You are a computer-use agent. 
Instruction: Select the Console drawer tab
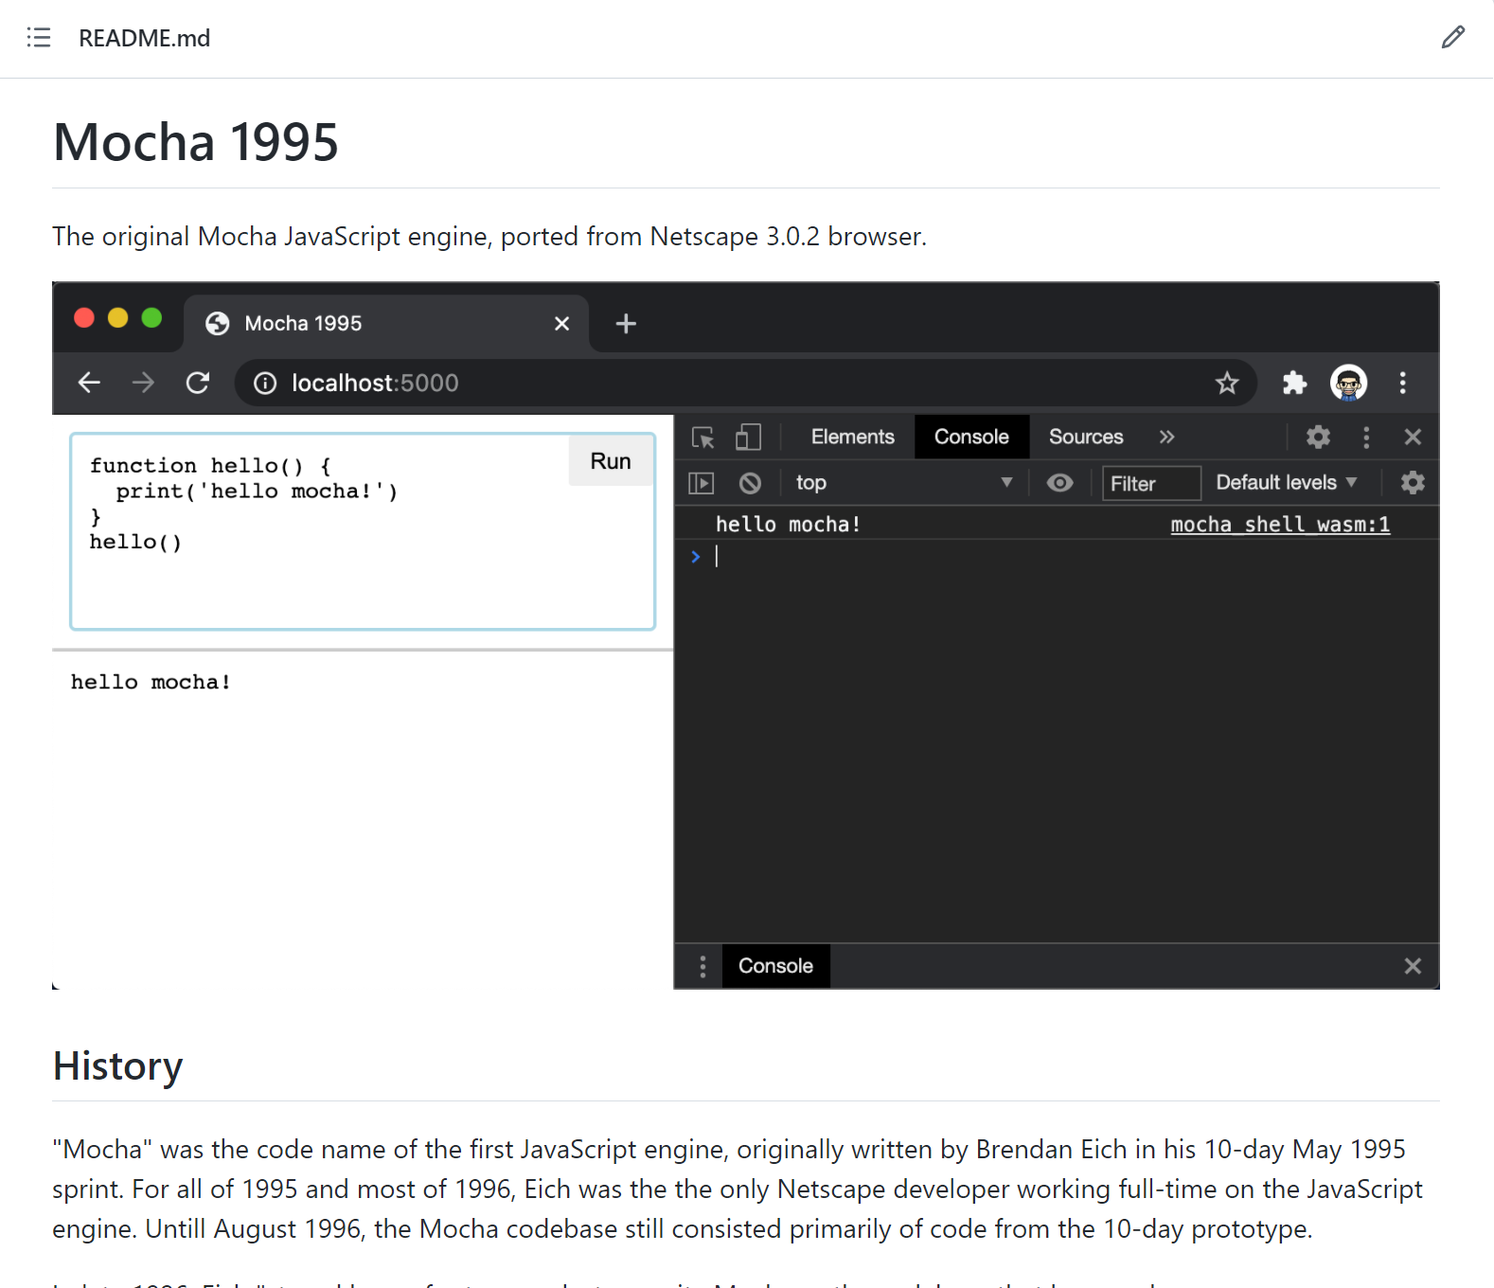tap(775, 966)
